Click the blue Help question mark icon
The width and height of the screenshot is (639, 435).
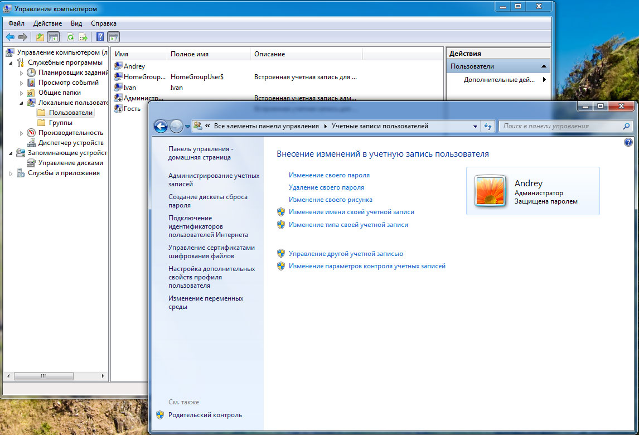point(100,37)
